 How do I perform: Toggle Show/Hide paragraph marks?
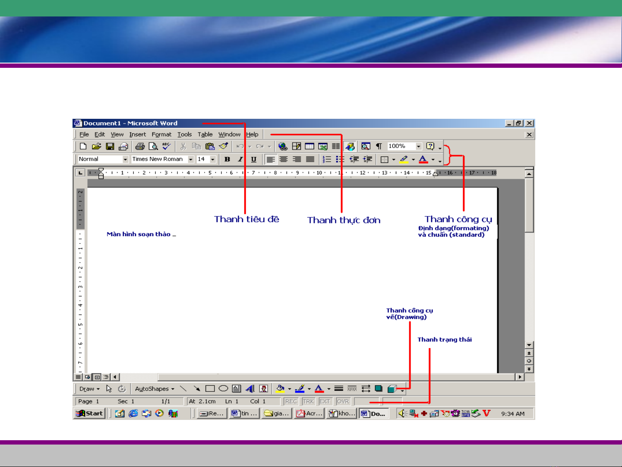[x=379, y=146]
